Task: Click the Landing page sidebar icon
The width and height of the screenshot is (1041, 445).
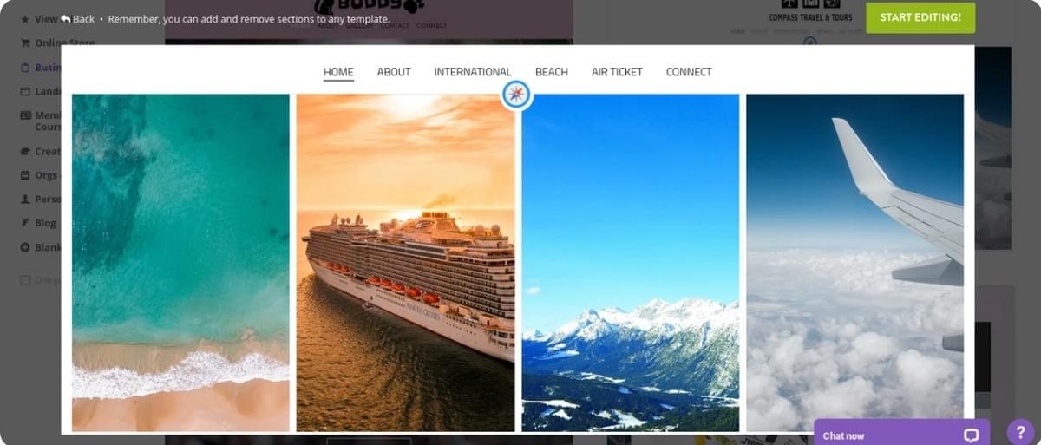Action: click(x=25, y=91)
